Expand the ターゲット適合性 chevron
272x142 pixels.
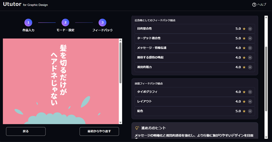coord(250,39)
